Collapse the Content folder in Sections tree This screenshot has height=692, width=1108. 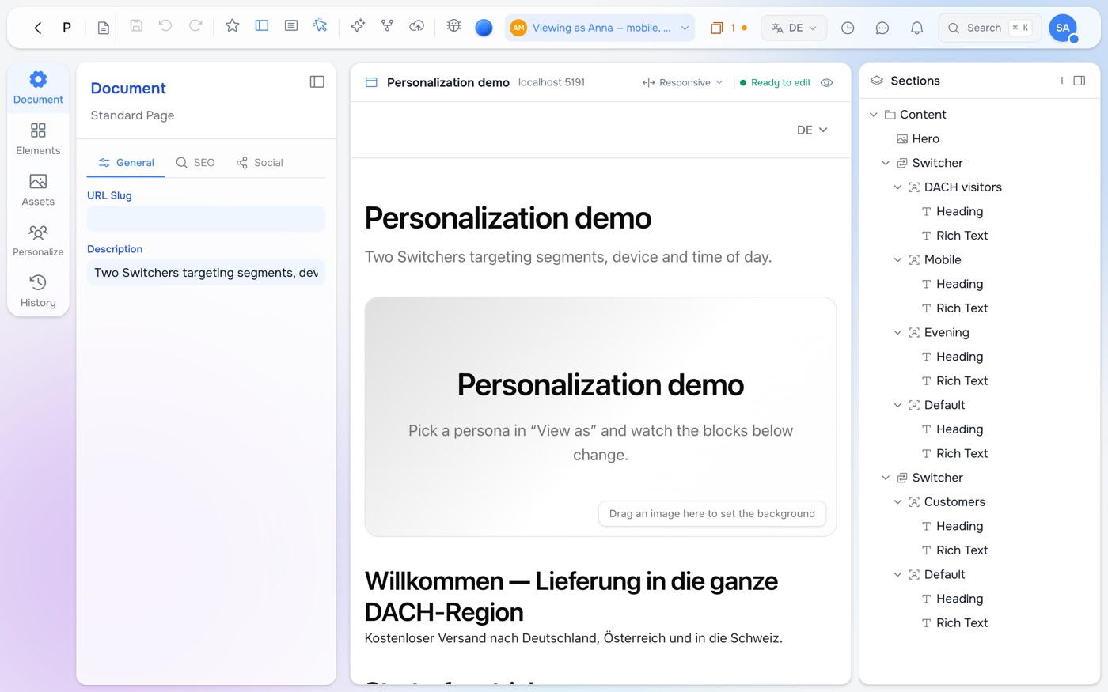pyautogui.click(x=874, y=115)
